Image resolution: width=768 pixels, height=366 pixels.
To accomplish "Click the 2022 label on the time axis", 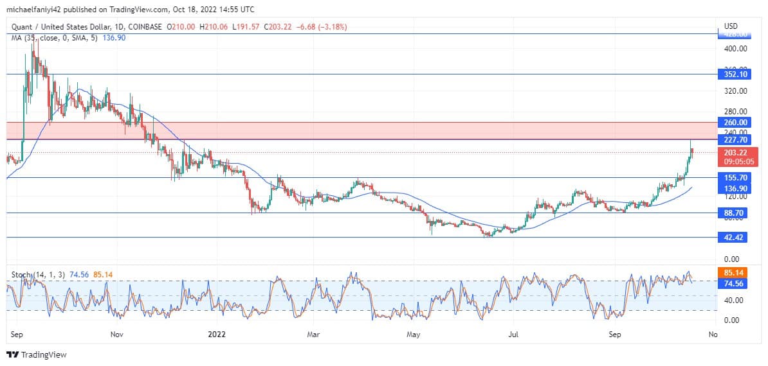I will tap(217, 335).
